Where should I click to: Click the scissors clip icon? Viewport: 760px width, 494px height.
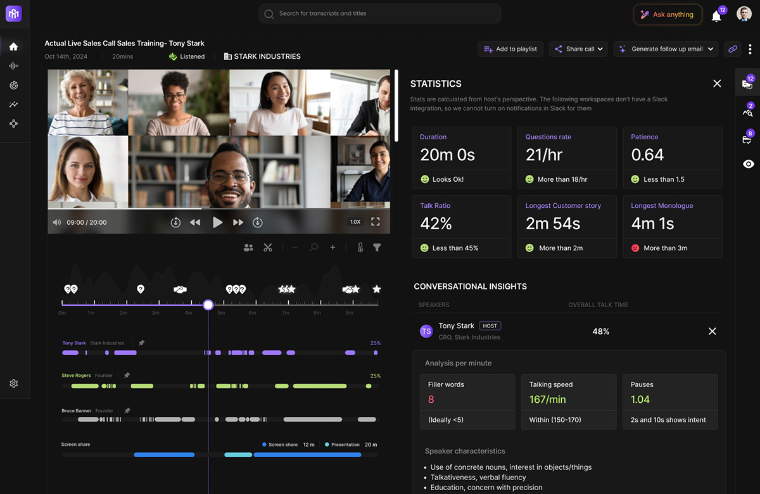268,248
